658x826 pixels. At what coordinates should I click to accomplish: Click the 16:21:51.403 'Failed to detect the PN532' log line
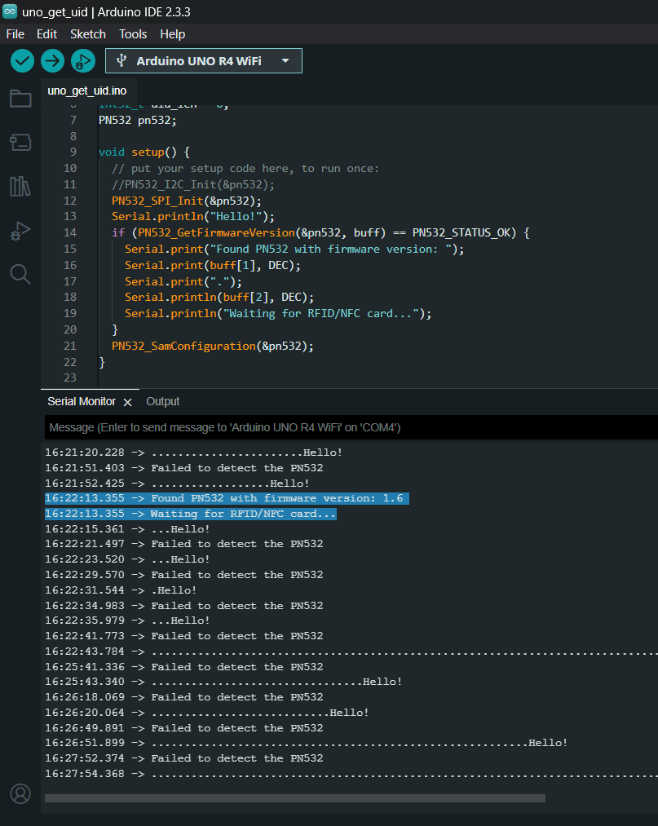pyautogui.click(x=183, y=468)
